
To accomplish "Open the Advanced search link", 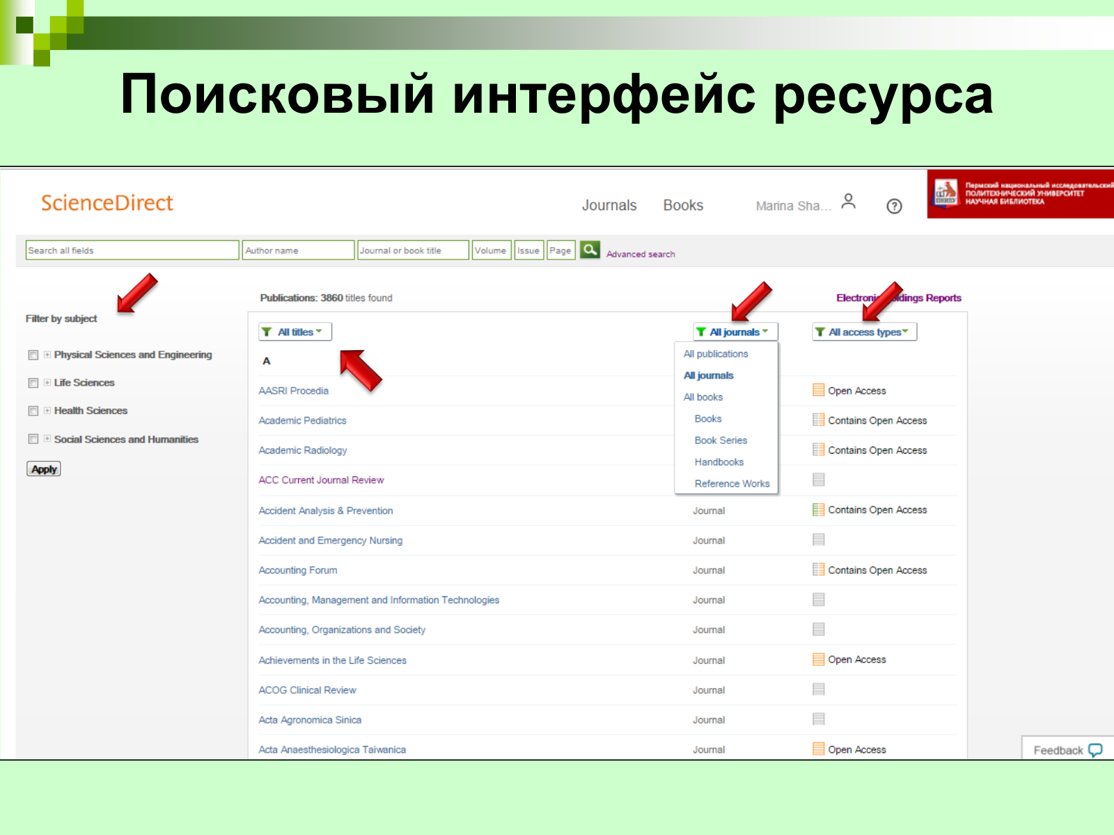I will pyautogui.click(x=641, y=254).
